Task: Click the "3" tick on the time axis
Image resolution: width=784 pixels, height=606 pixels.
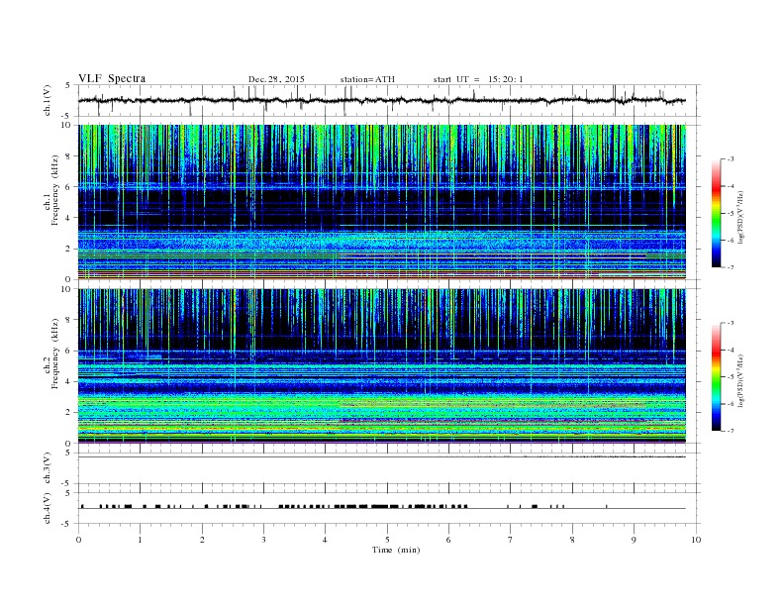Action: click(x=264, y=540)
